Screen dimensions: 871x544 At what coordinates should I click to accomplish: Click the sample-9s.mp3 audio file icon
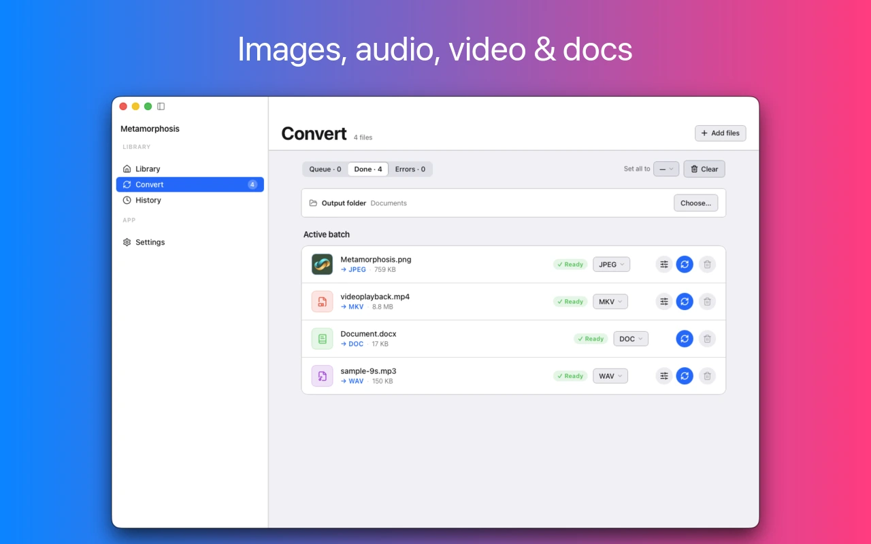point(322,375)
